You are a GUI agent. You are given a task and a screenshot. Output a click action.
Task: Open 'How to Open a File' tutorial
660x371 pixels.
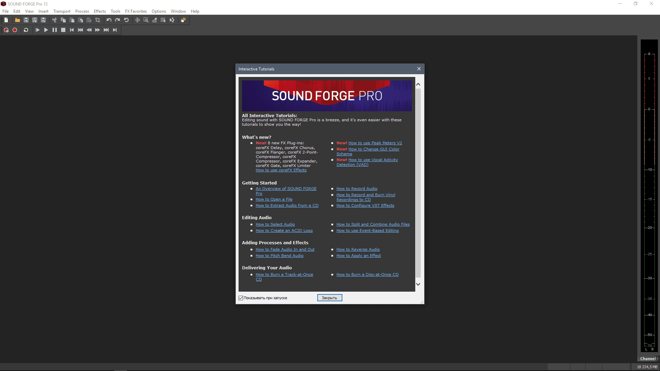[x=274, y=199]
